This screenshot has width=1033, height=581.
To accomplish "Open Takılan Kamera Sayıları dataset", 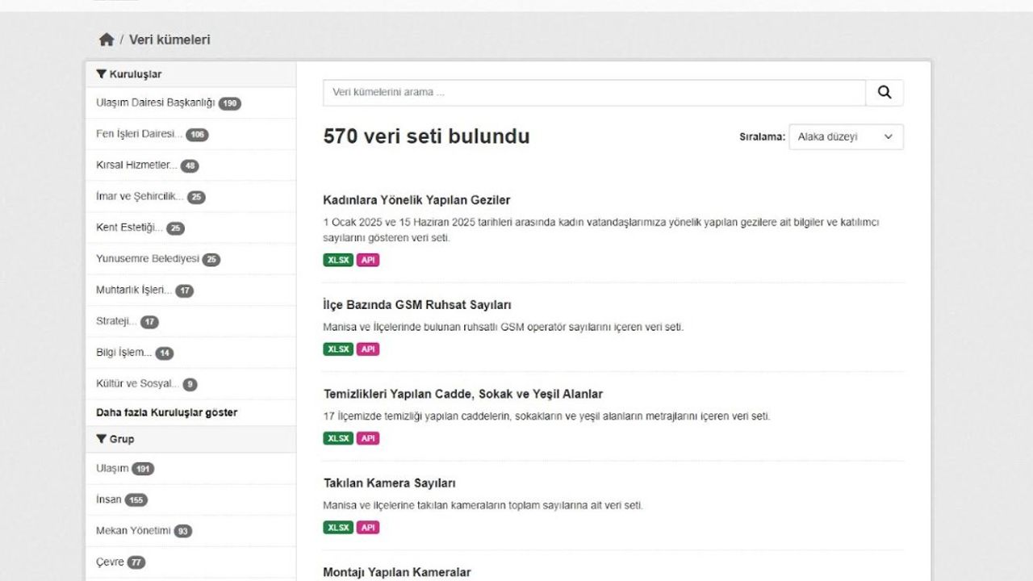I will coord(389,483).
